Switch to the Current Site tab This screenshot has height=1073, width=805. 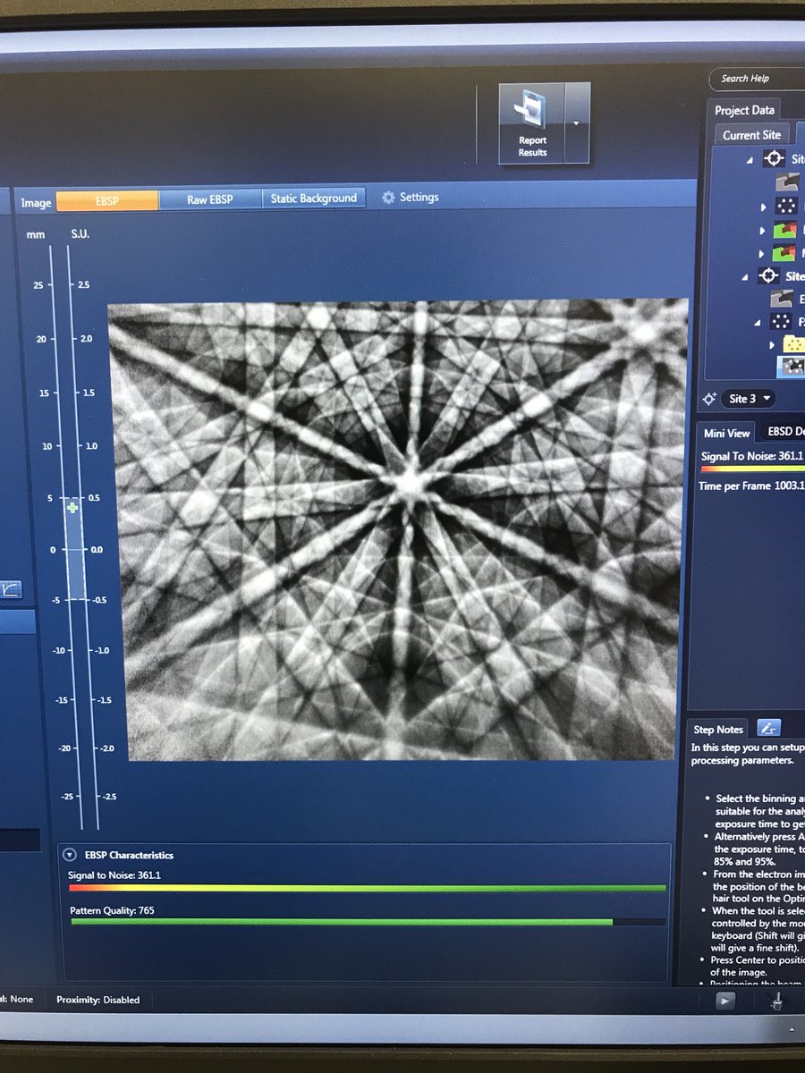click(x=751, y=135)
